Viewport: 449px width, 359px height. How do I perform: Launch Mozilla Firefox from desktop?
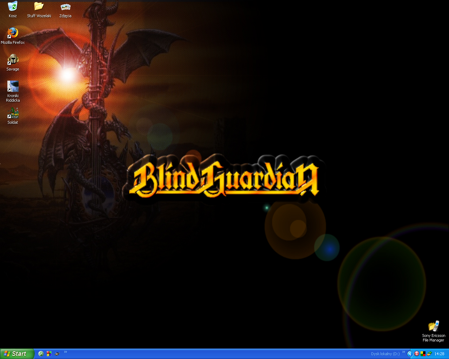pos(13,33)
